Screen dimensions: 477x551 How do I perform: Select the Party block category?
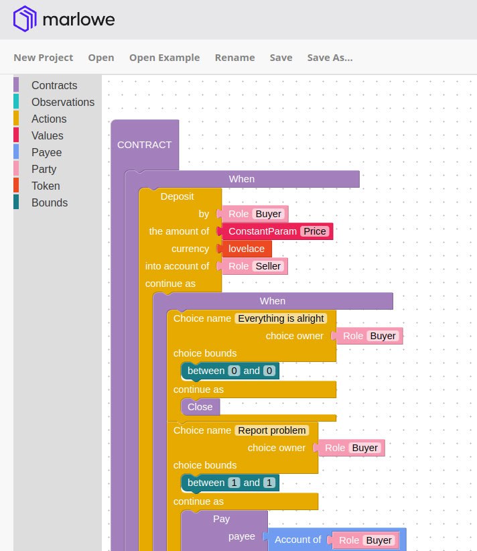tap(44, 169)
